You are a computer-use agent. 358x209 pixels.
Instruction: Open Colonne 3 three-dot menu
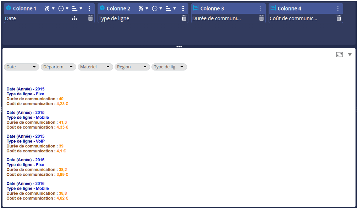pos(260,9)
